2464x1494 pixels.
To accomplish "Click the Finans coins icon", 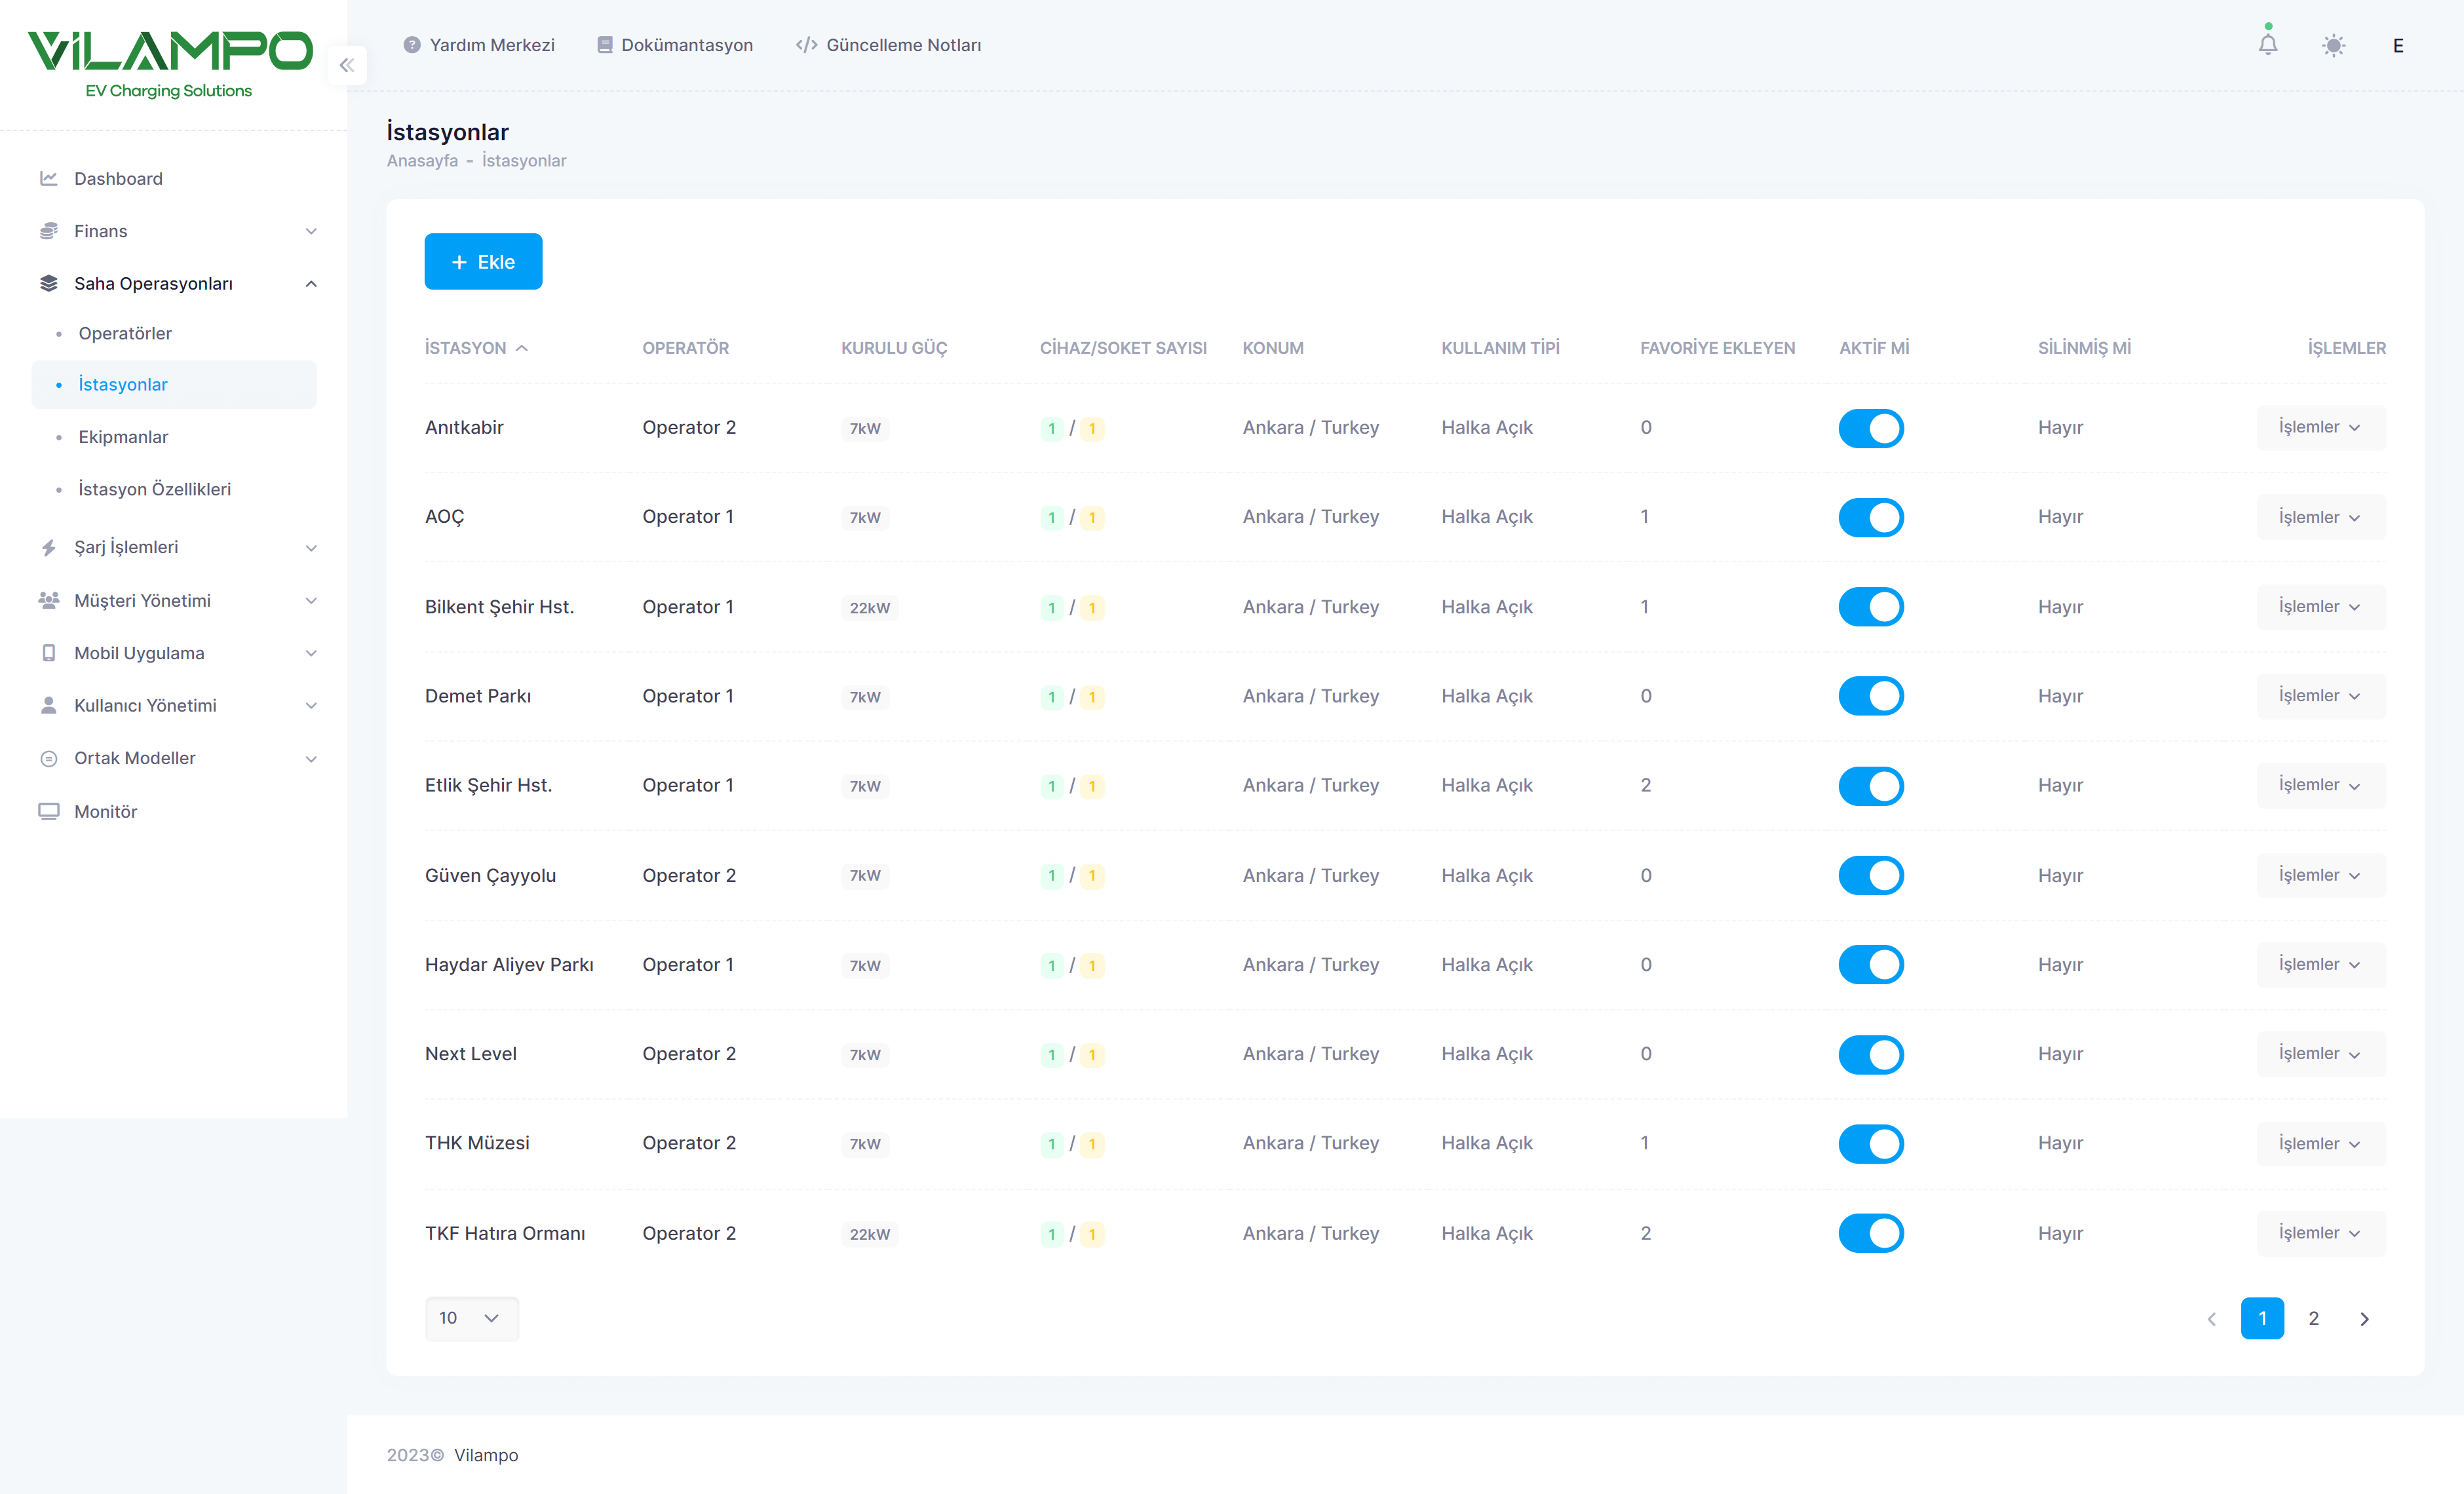I will [48, 231].
